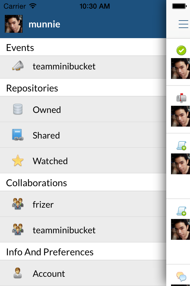Select Shared repositories item
The width and height of the screenshot is (190, 286).
pos(46,135)
